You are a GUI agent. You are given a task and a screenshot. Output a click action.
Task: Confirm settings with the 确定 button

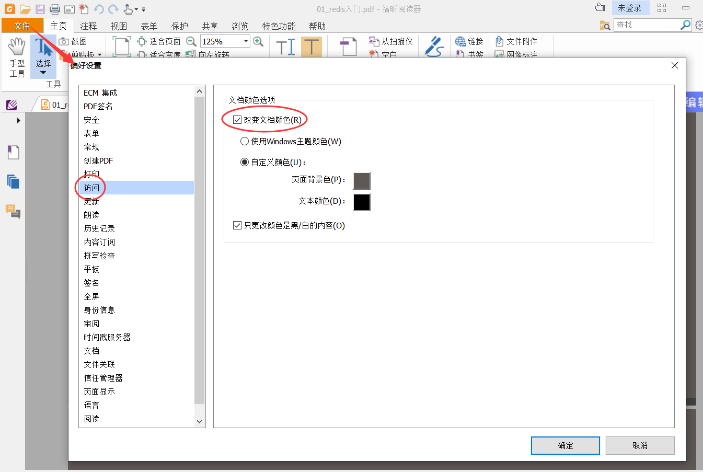tap(565, 445)
